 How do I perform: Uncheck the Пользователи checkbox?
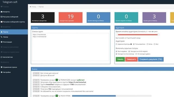point(134,44)
